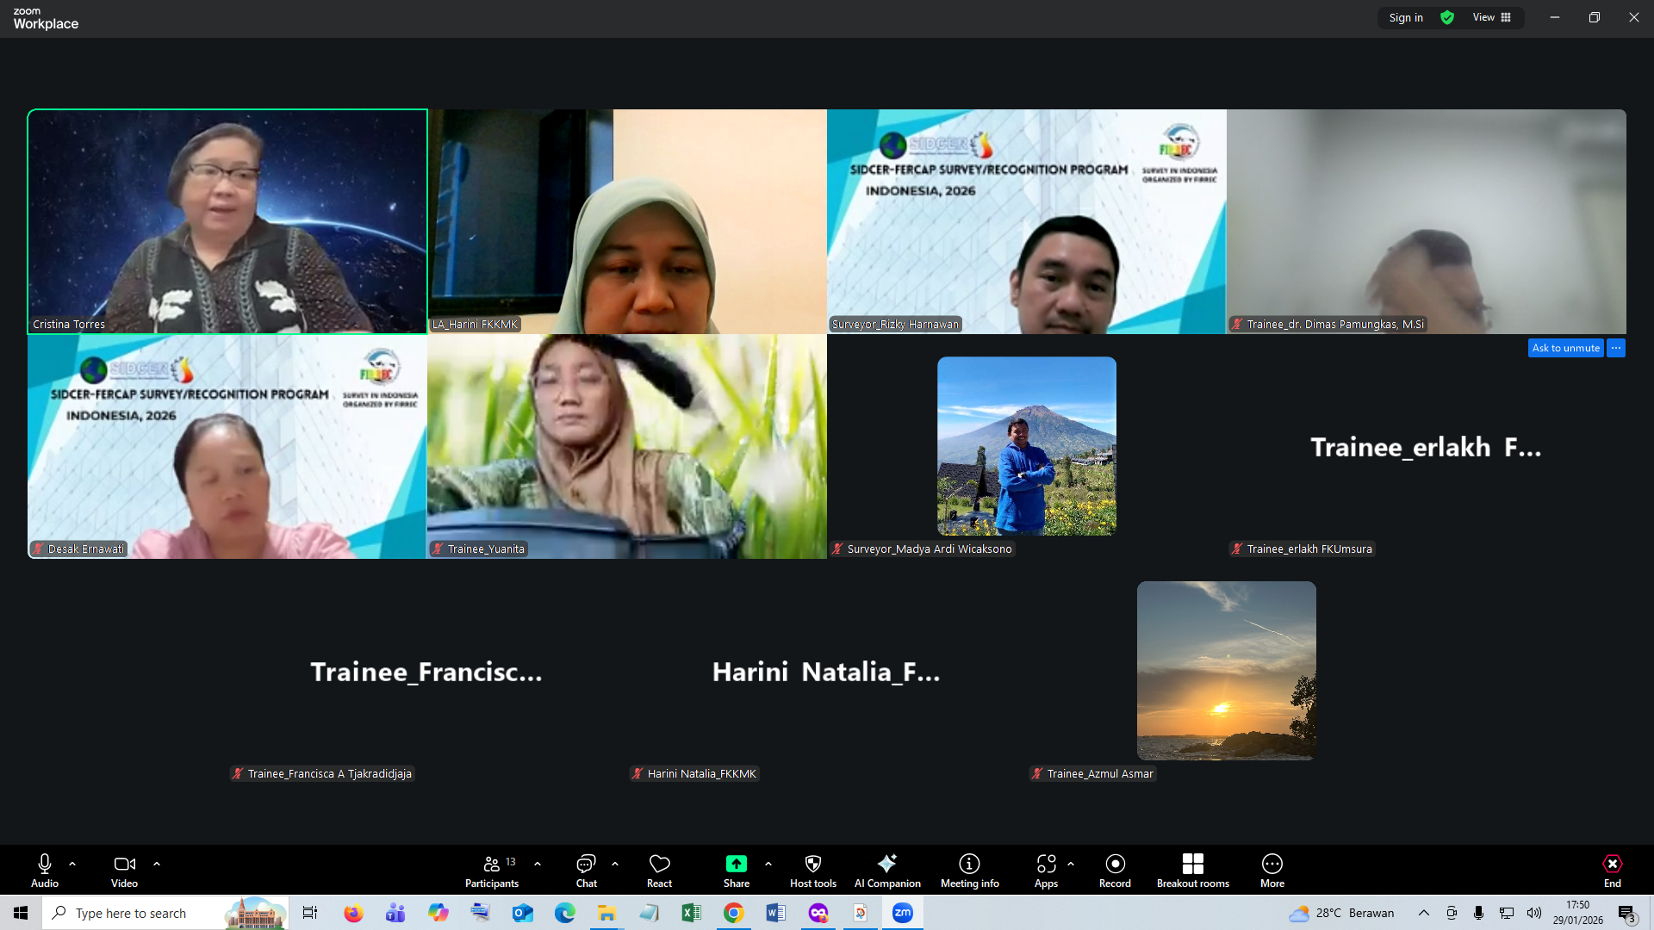
Task: Expand the video options arrow
Action: [157, 863]
